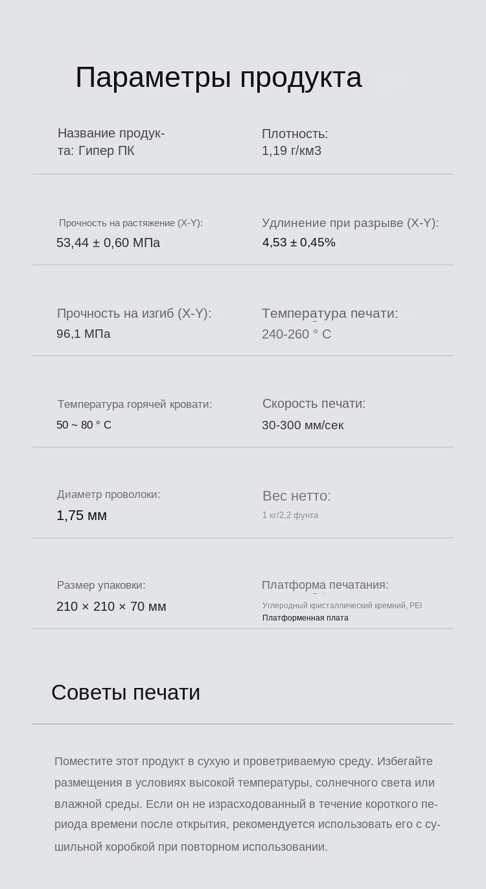Click the density value 1,19 г/км3
The width and height of the screenshot is (486, 889).
(x=292, y=151)
